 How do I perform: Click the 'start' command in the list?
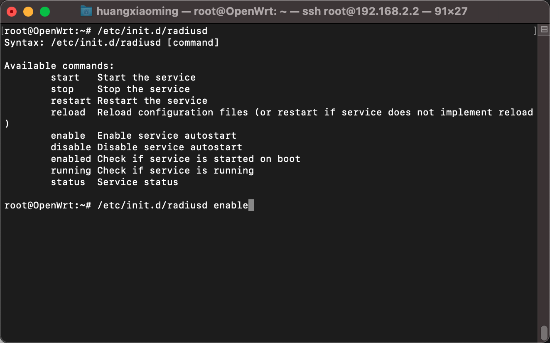click(x=65, y=77)
